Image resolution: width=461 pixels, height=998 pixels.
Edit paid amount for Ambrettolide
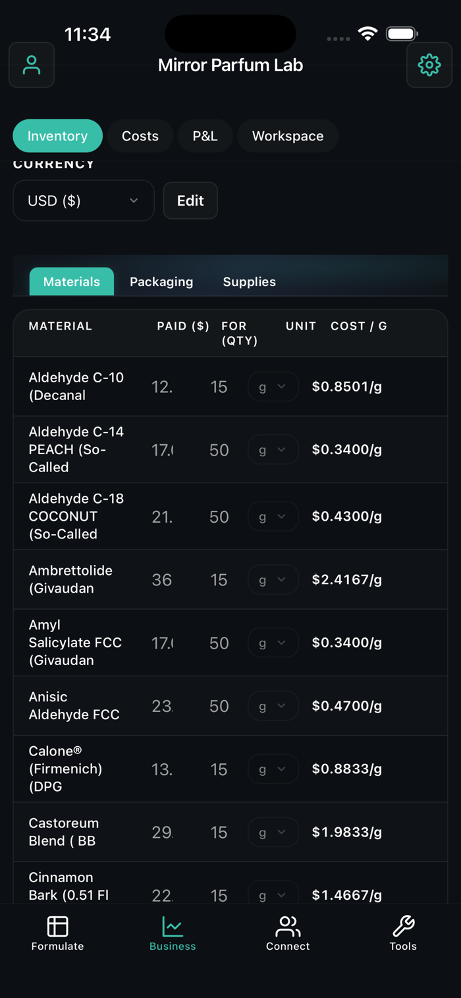(x=163, y=579)
